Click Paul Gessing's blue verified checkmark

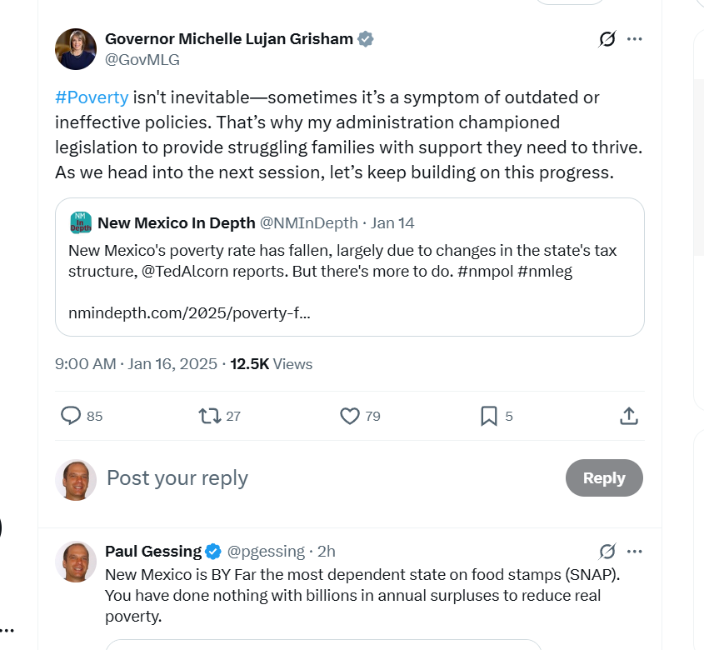click(x=213, y=551)
